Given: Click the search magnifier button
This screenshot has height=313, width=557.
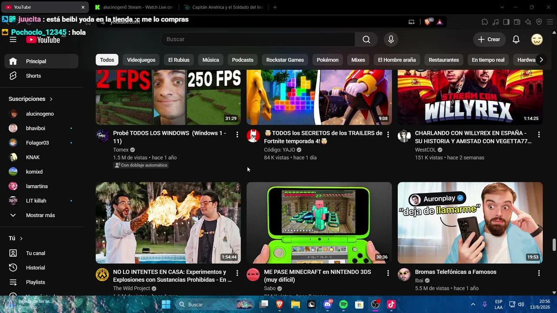Looking at the screenshot, I should [366, 40].
